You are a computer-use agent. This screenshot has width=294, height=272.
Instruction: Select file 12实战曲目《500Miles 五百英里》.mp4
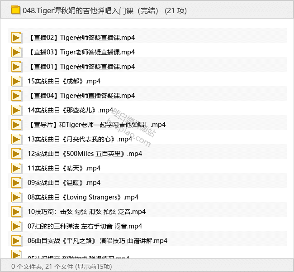(85, 154)
